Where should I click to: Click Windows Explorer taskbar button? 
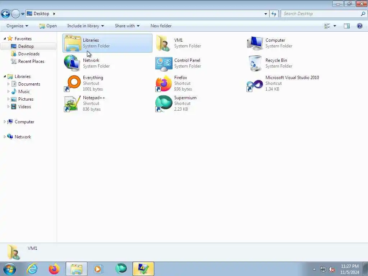76,269
